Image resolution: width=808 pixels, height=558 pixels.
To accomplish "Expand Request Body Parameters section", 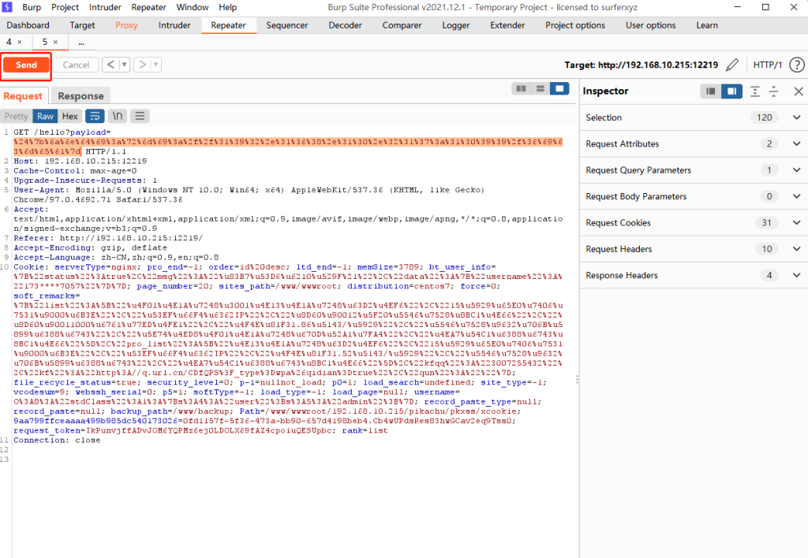I will 796,196.
